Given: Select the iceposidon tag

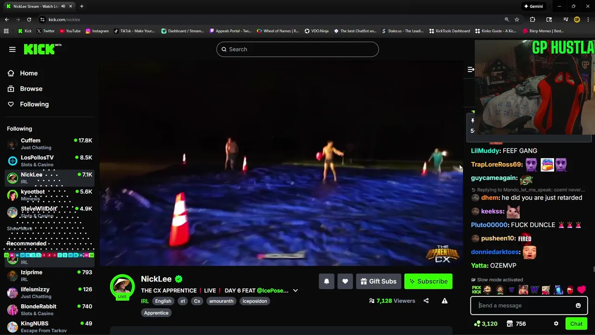Looking at the screenshot, I should point(255,301).
